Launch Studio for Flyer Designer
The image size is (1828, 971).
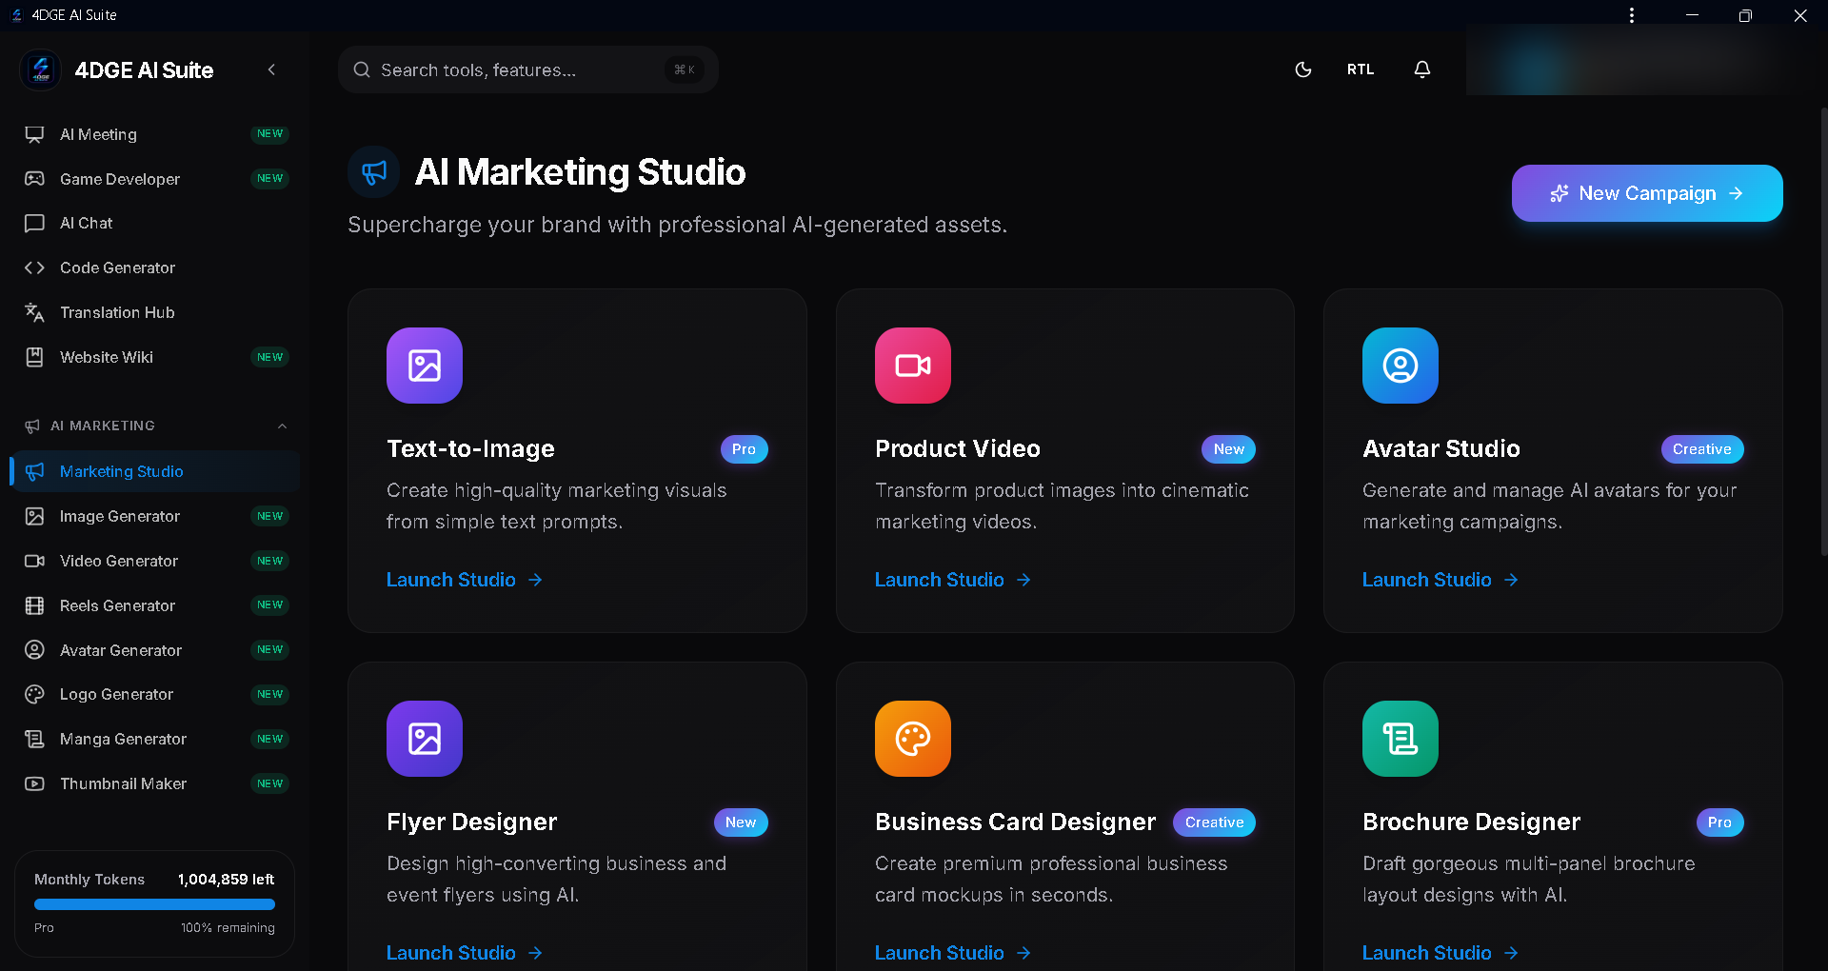click(x=465, y=953)
